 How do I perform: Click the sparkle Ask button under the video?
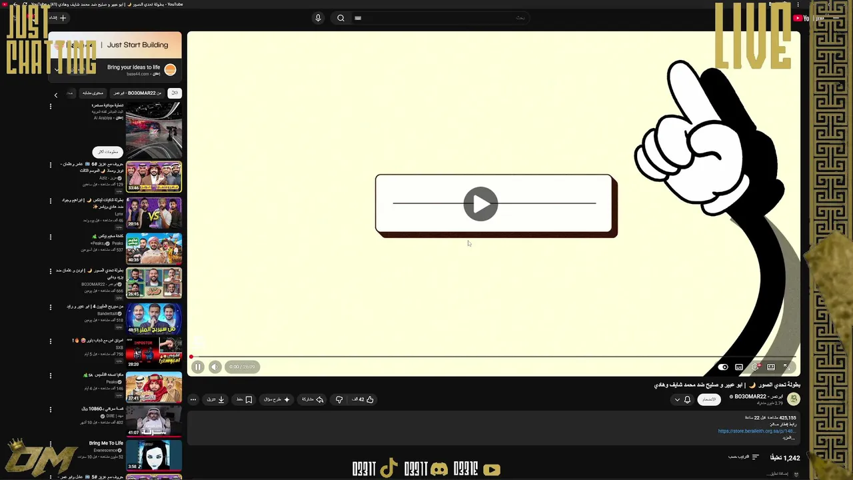(x=277, y=399)
